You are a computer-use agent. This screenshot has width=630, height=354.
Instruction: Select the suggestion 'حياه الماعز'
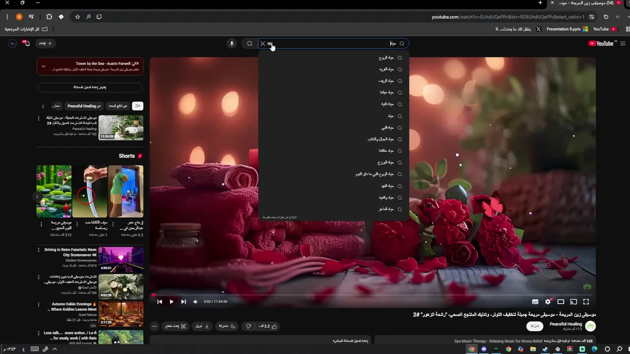pyautogui.click(x=334, y=209)
